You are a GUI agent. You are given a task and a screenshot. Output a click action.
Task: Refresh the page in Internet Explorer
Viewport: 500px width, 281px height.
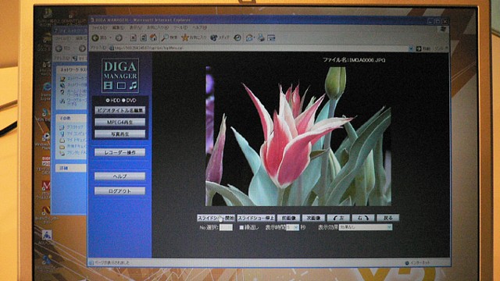tap(144, 38)
